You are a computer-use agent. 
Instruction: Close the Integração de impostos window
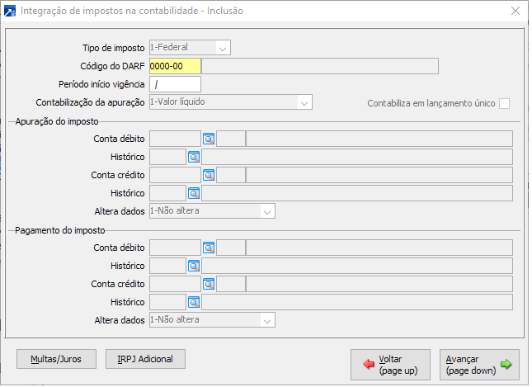pos(516,12)
